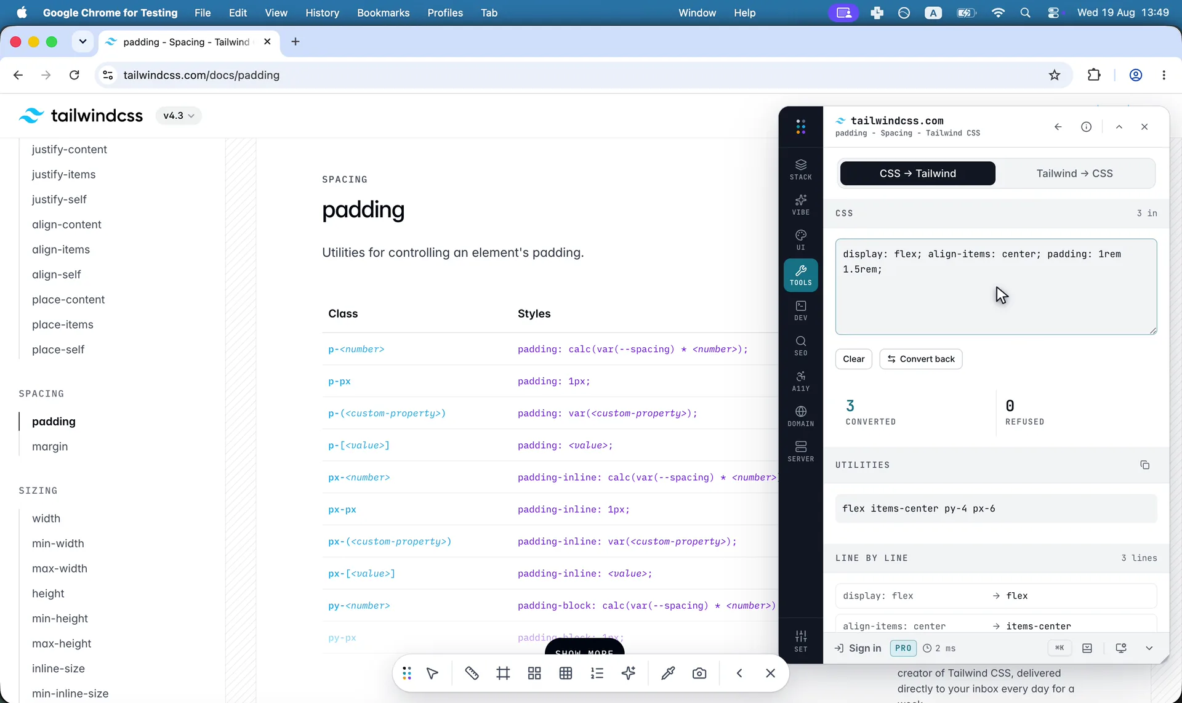Open SET settings sliders icon
Image resolution: width=1182 pixels, height=703 pixels.
click(x=800, y=641)
